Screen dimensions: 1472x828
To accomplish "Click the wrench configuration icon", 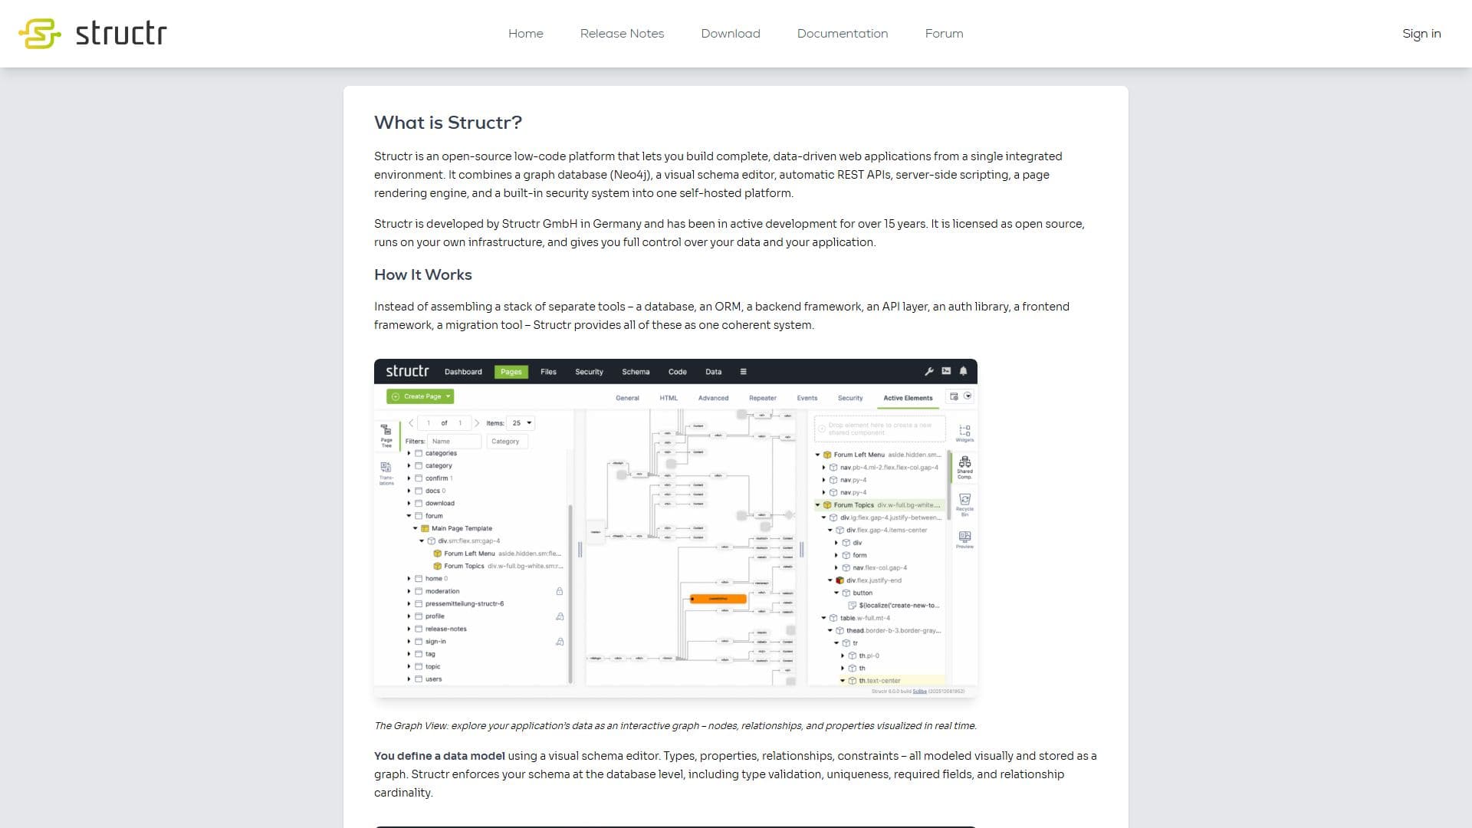I will point(929,371).
